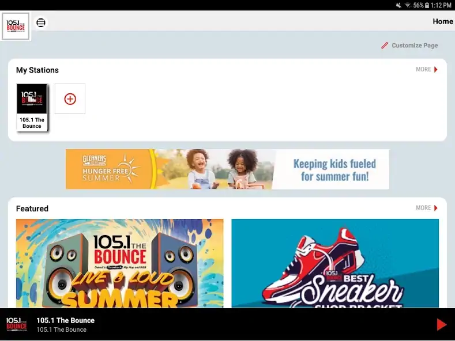Screen dimensions: 455x341
Task: Open the Best Sneaker Shop Bracket feature
Action: click(x=335, y=263)
